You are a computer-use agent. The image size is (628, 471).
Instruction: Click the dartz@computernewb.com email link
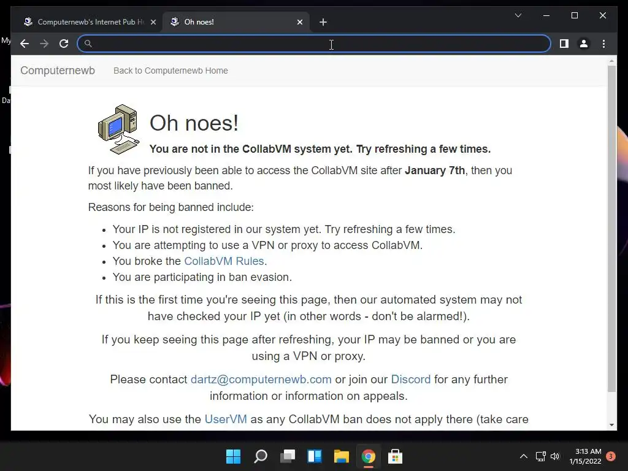[261, 379]
